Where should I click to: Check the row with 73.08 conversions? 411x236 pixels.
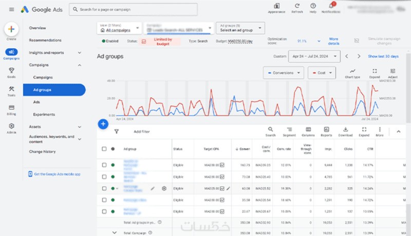tap(104, 177)
